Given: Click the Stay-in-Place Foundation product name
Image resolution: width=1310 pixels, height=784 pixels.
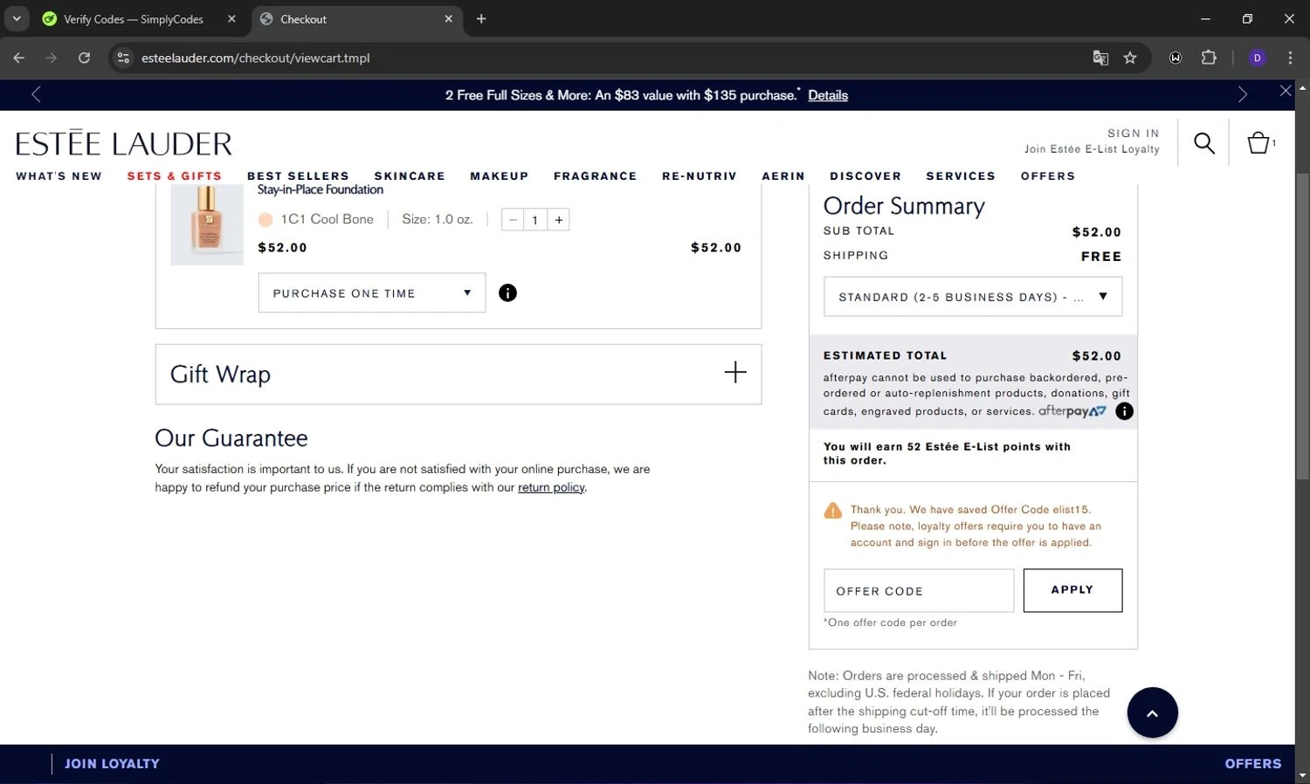Looking at the screenshot, I should pos(321,189).
